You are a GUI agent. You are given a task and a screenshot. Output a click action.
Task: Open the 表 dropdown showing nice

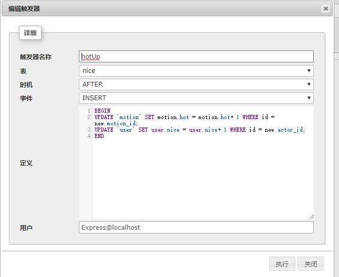tap(196, 71)
